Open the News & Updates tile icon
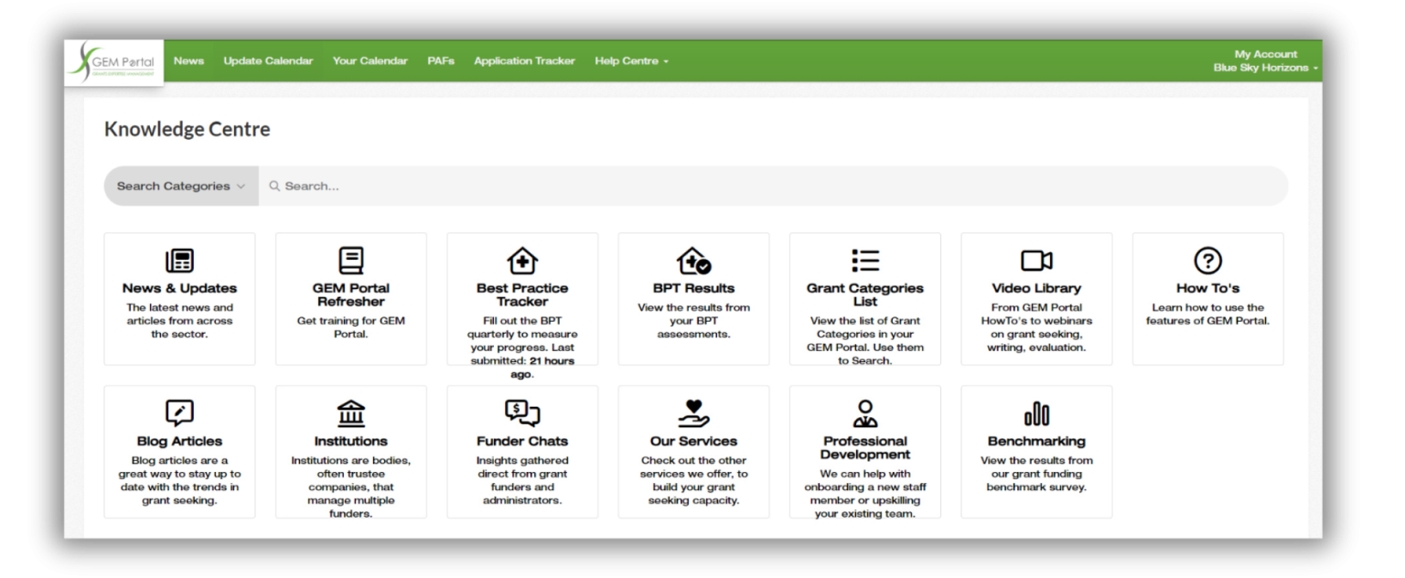 click(x=179, y=260)
